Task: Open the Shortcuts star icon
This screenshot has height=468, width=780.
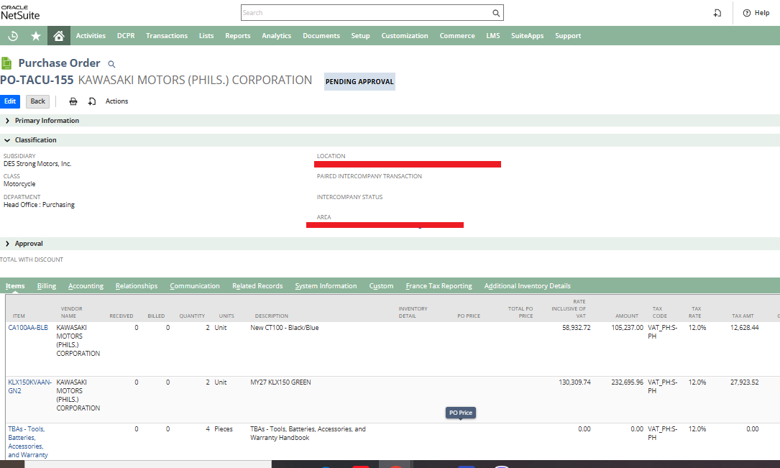Action: coord(36,36)
